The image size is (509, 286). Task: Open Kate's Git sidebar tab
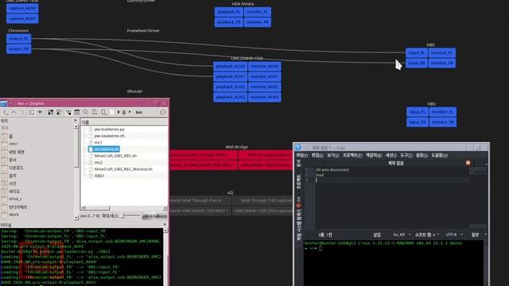point(298,202)
